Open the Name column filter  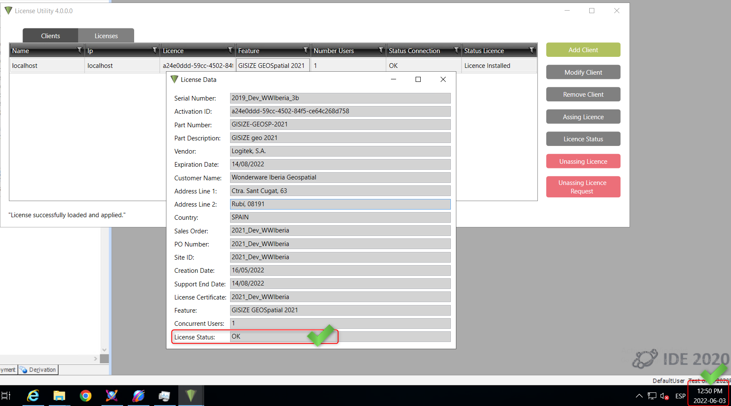(79, 50)
